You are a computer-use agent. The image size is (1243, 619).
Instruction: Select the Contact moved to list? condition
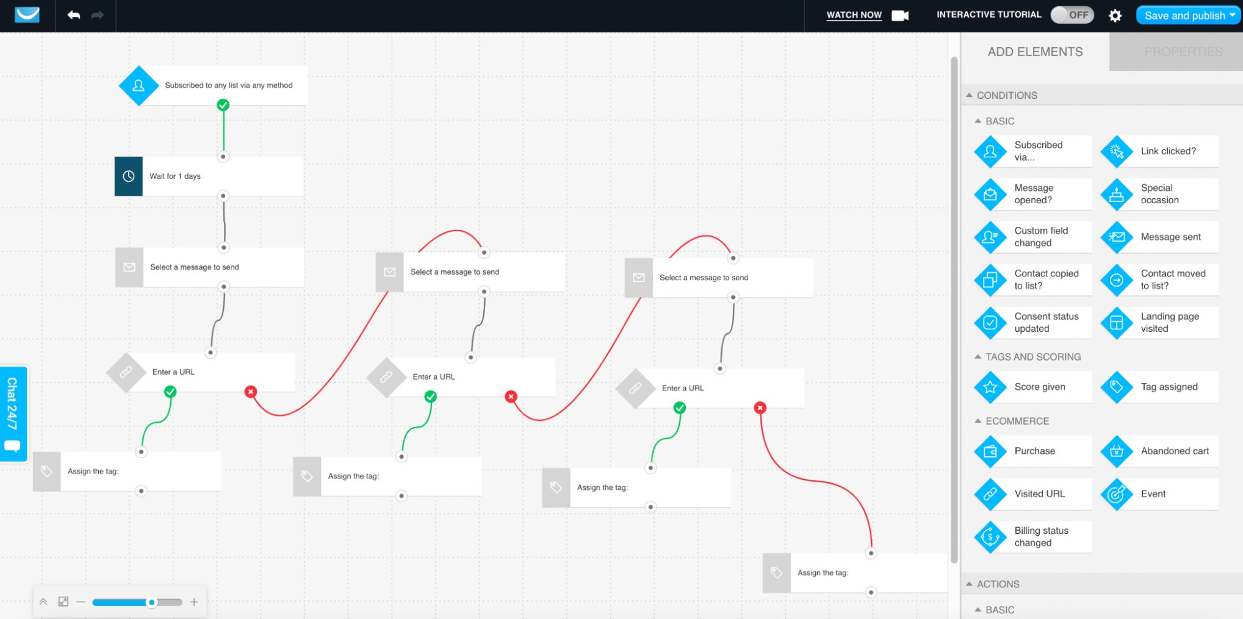[1159, 280]
